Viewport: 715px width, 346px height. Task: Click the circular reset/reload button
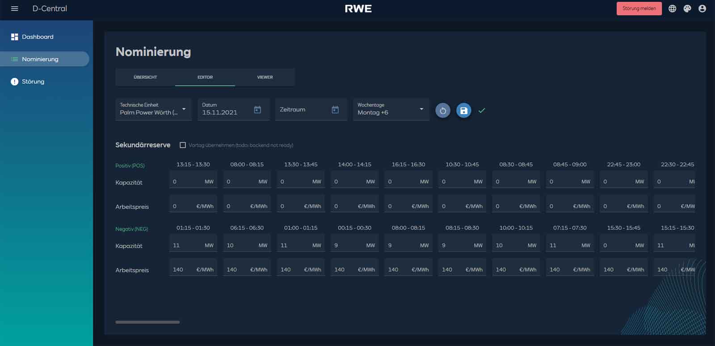(x=442, y=111)
